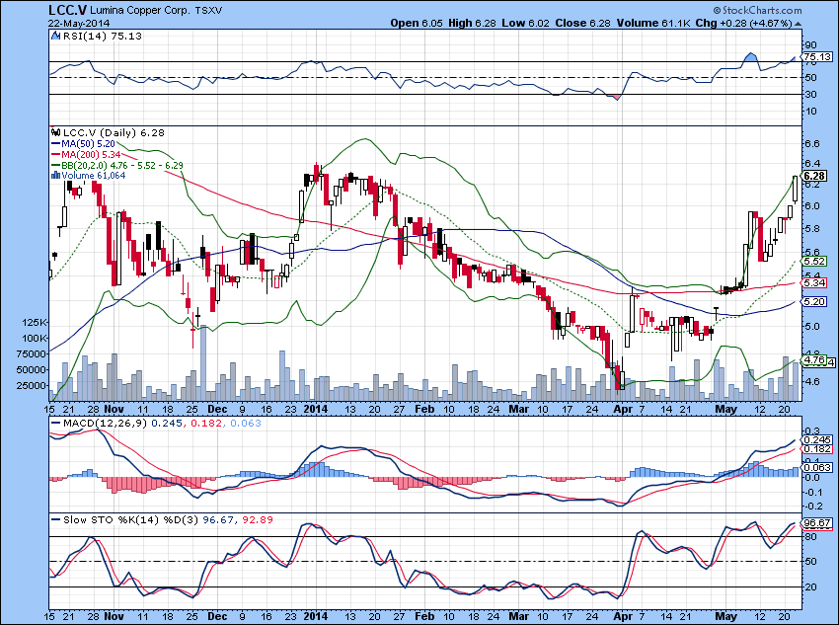The height and width of the screenshot is (625, 839).
Task: Click the RSI line chart icon
Action: (x=55, y=36)
